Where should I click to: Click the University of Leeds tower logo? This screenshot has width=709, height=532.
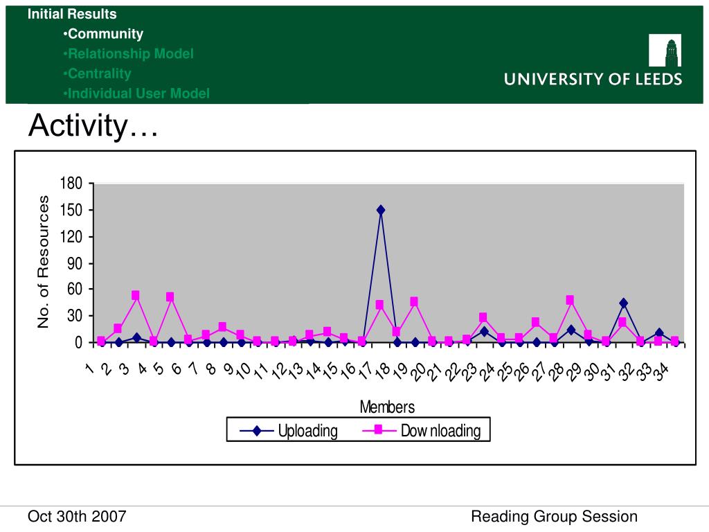(665, 50)
